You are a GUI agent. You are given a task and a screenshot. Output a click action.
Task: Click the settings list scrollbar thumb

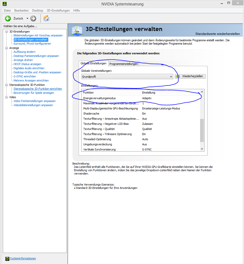point(202,130)
